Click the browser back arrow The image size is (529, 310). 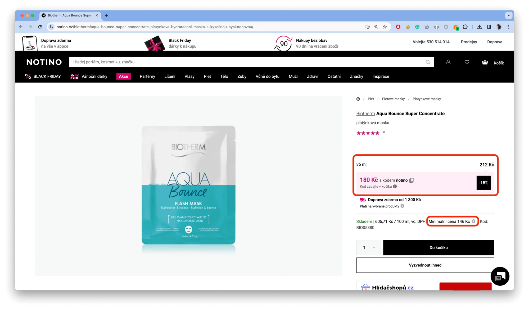pyautogui.click(x=21, y=27)
